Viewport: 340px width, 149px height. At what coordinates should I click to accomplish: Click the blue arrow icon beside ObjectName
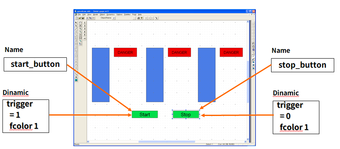click(x=114, y=18)
